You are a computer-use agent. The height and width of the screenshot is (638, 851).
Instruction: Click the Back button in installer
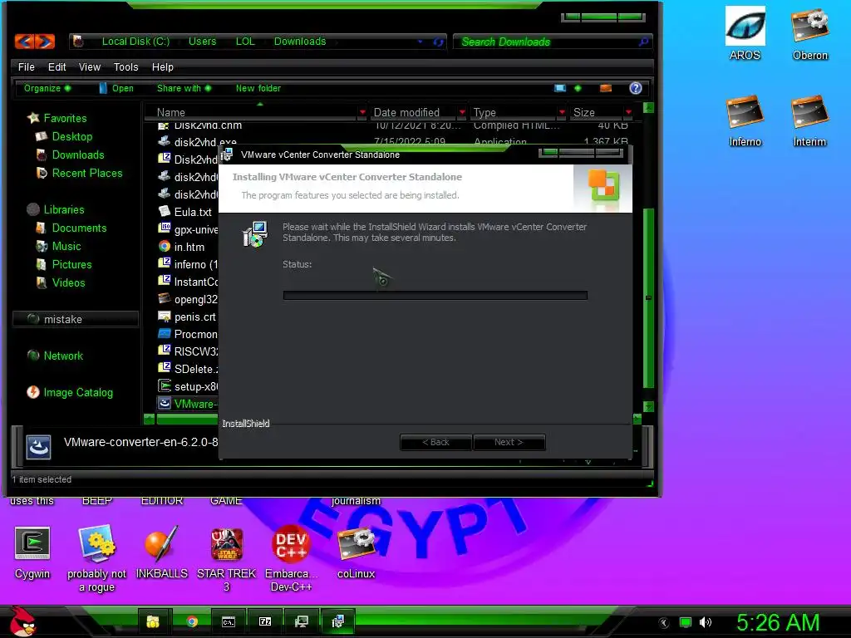point(435,442)
